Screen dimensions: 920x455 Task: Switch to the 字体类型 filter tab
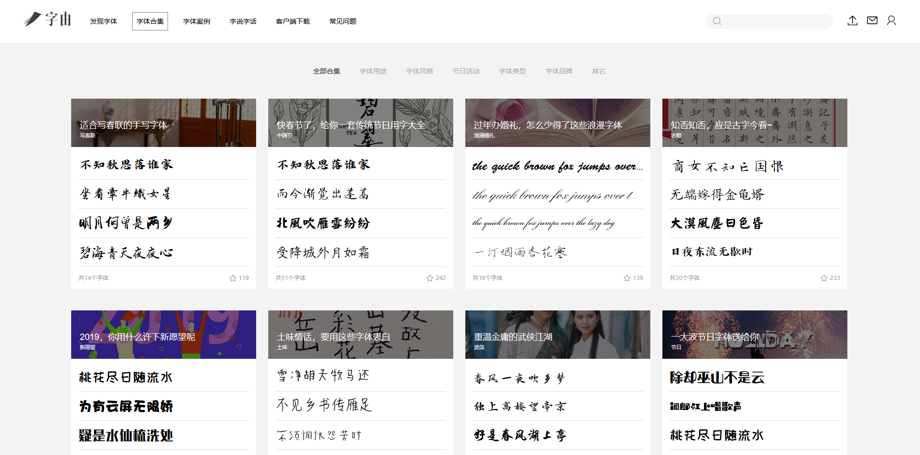(513, 71)
